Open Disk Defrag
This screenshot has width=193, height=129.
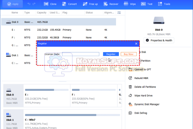[141, 113]
